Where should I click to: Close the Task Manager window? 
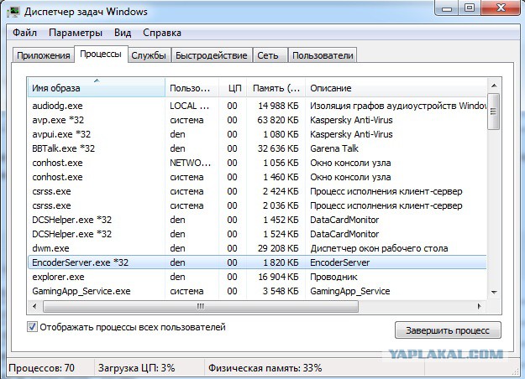tap(501, 8)
